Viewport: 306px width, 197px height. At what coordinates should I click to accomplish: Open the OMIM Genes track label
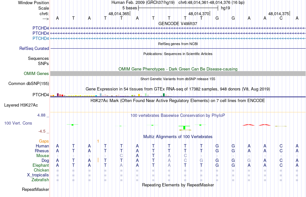click(36, 73)
